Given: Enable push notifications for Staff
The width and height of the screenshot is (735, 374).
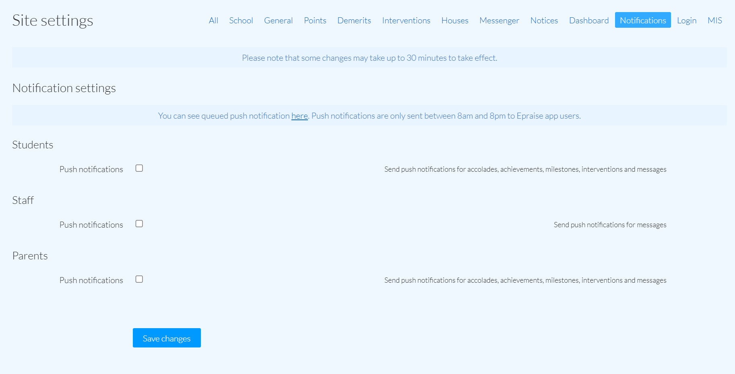Looking at the screenshot, I should (139, 224).
